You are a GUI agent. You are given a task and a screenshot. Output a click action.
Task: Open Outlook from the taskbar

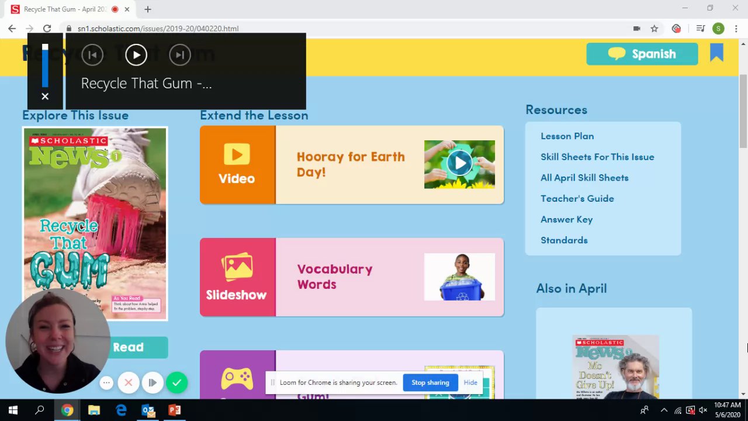coord(148,410)
